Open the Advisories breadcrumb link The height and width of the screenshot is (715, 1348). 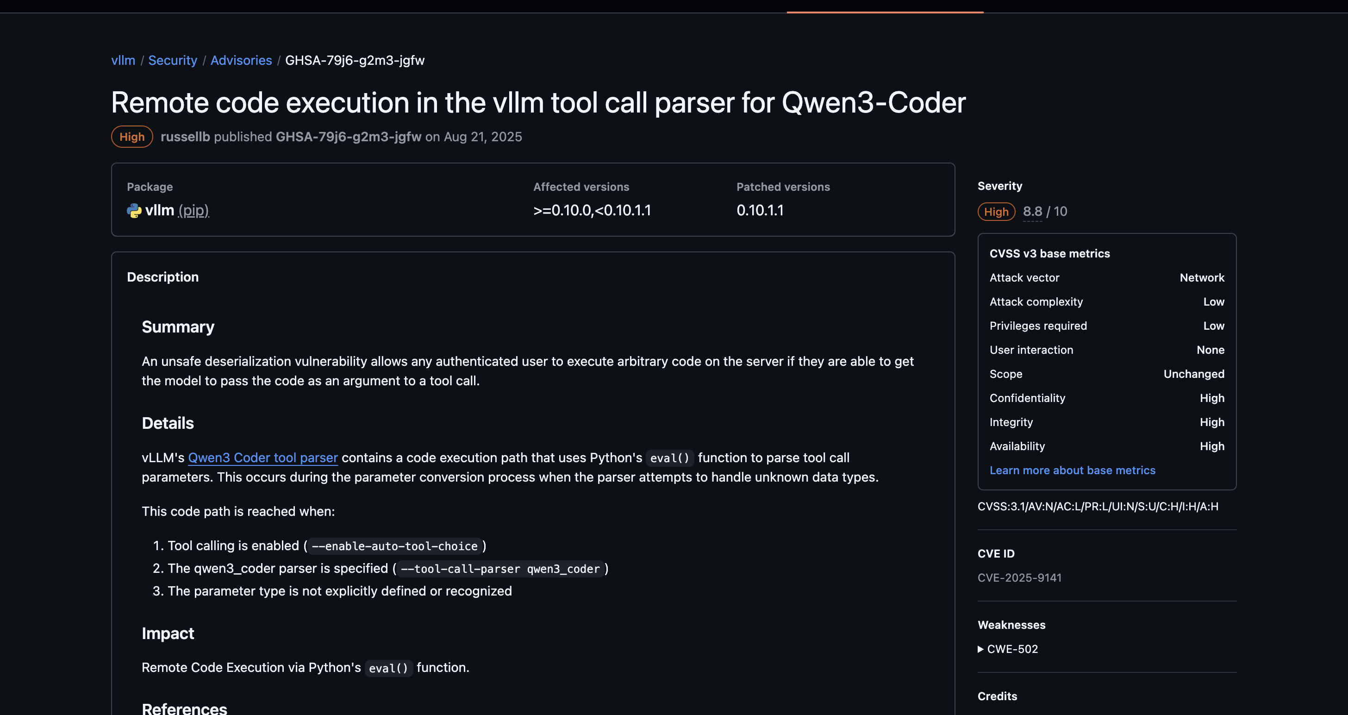click(241, 60)
